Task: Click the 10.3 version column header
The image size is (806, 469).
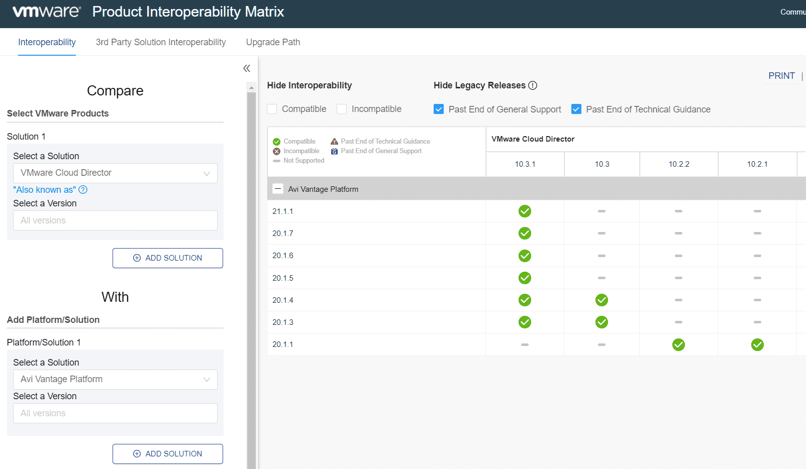Action: click(602, 164)
